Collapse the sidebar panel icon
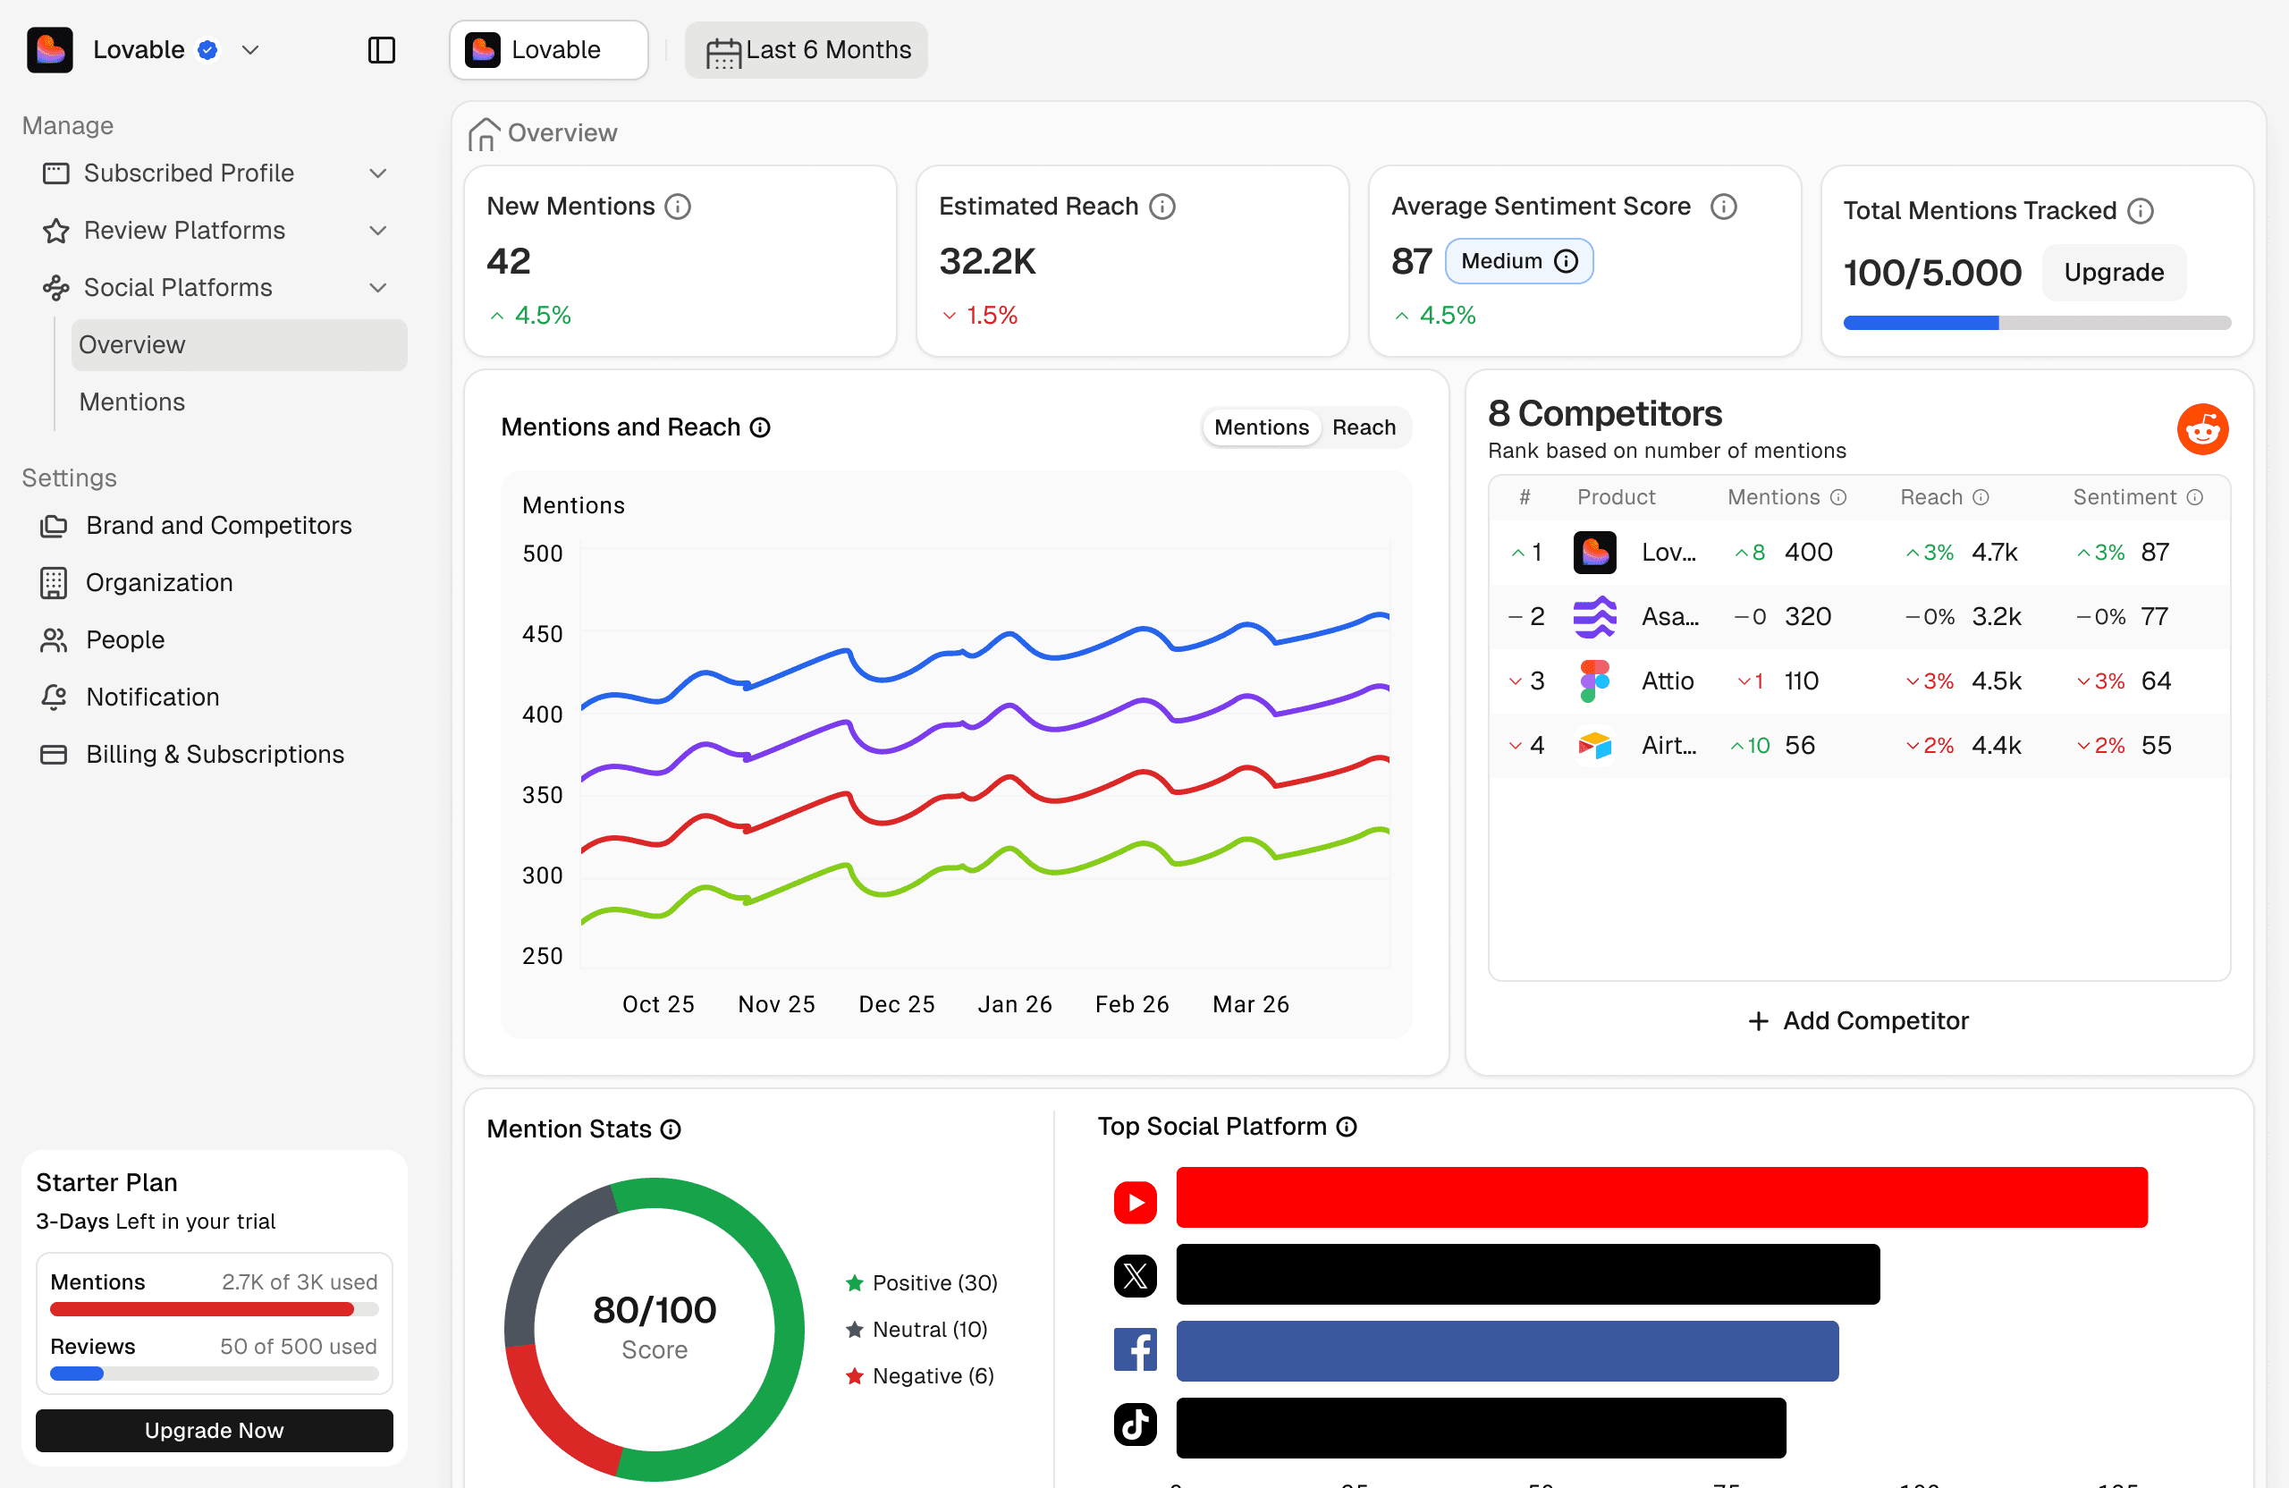The image size is (2289, 1488). [382, 50]
